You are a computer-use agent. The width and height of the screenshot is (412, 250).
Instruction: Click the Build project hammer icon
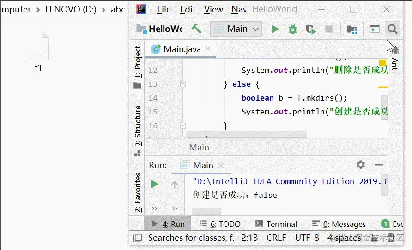point(196,29)
